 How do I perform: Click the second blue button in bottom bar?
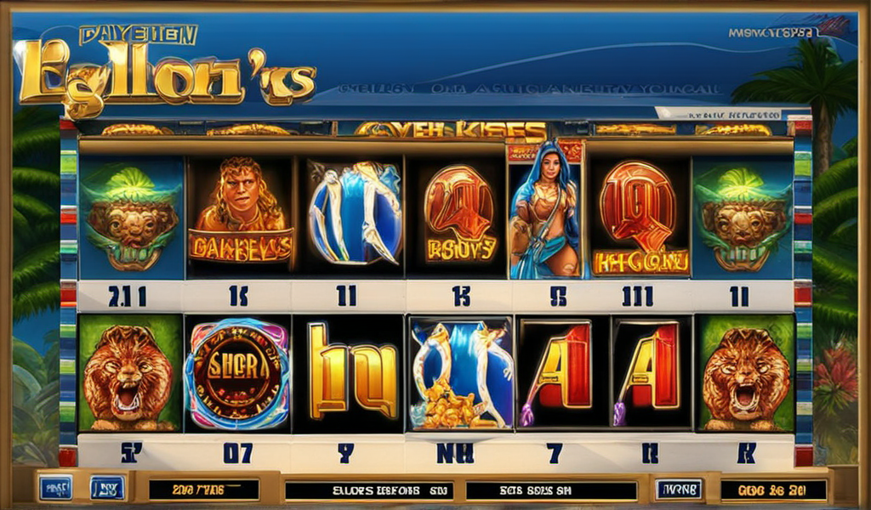(x=108, y=489)
